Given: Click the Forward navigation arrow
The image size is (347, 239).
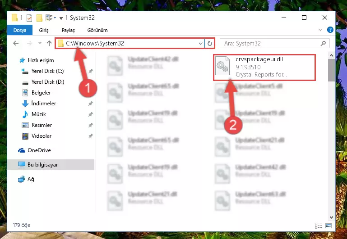Looking at the screenshot, I should (29, 43).
